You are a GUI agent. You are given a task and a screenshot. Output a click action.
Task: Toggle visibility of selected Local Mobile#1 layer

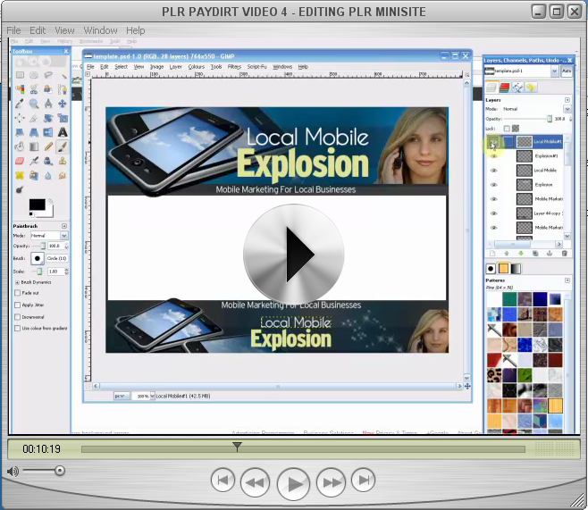coord(493,142)
